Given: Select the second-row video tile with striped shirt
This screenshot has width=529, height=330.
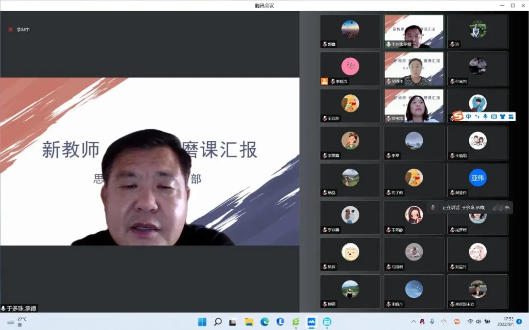Looking at the screenshot, I should [414, 69].
